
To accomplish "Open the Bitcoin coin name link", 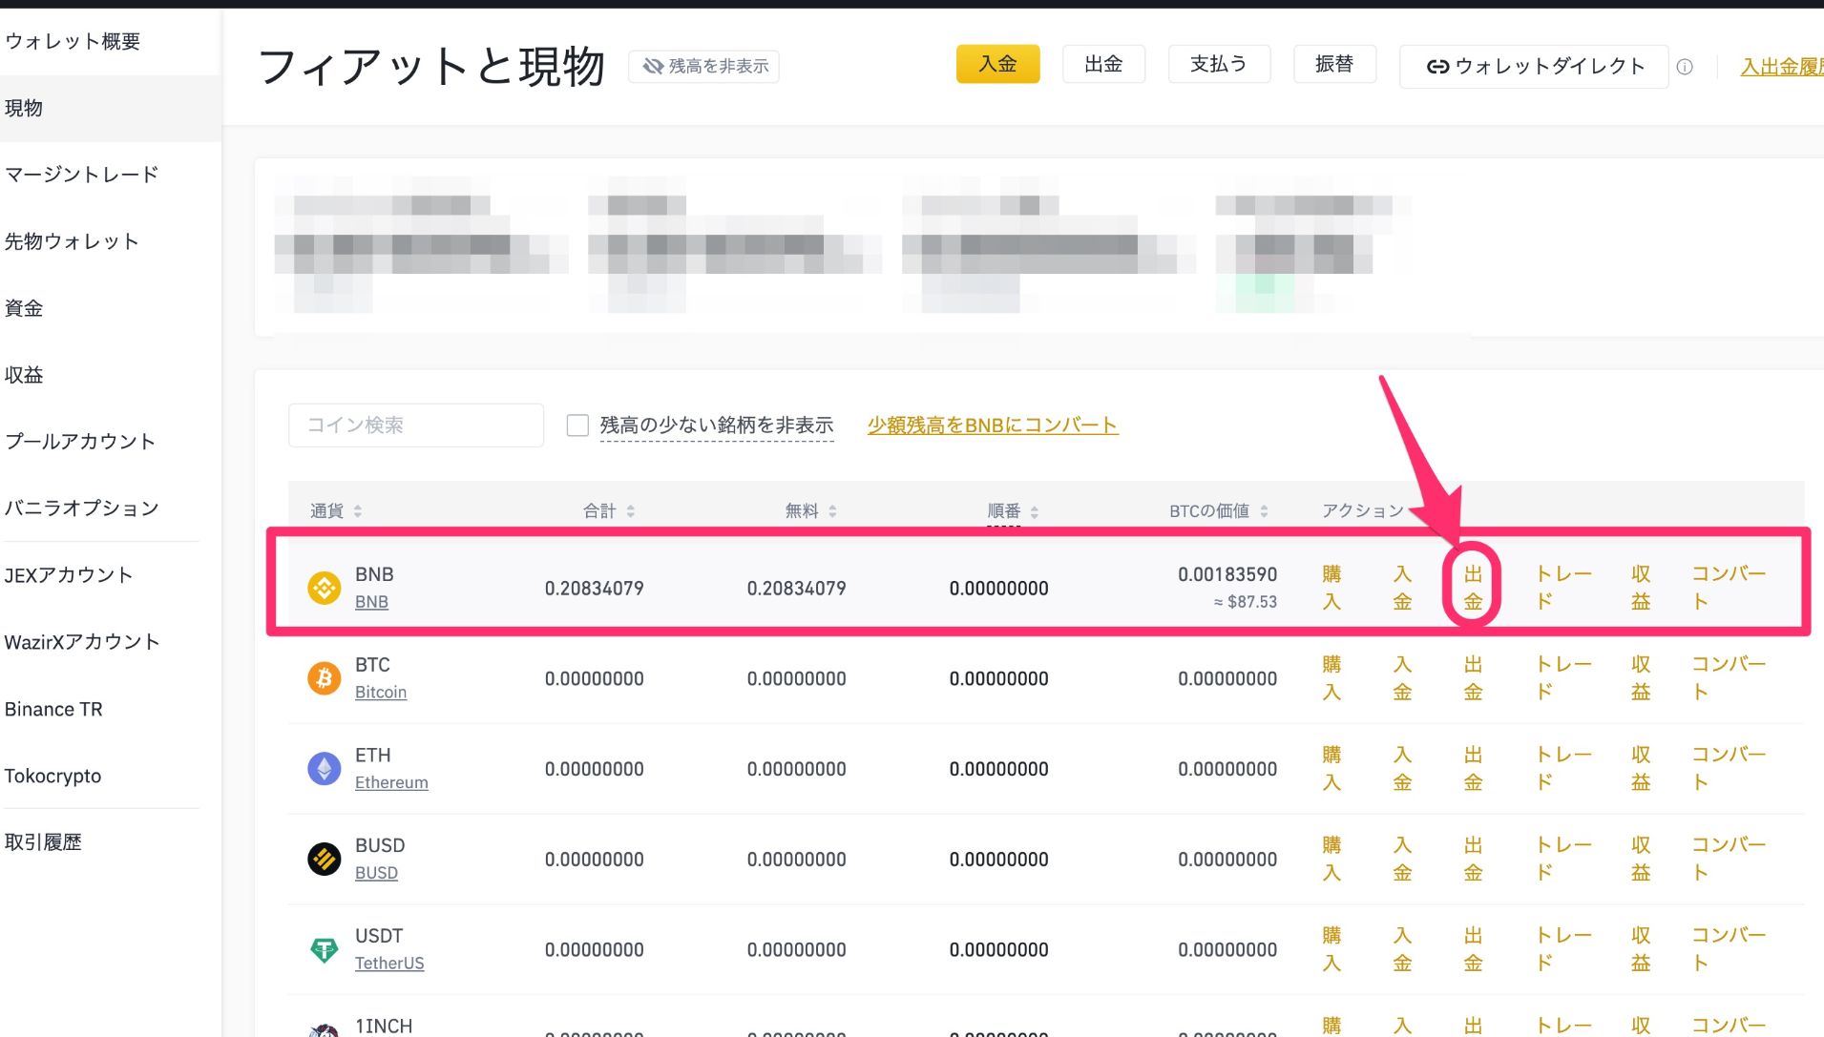I will (x=381, y=693).
